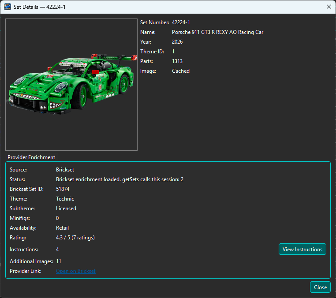Click the Minifigs label
The width and height of the screenshot is (336, 298).
coord(20,218)
